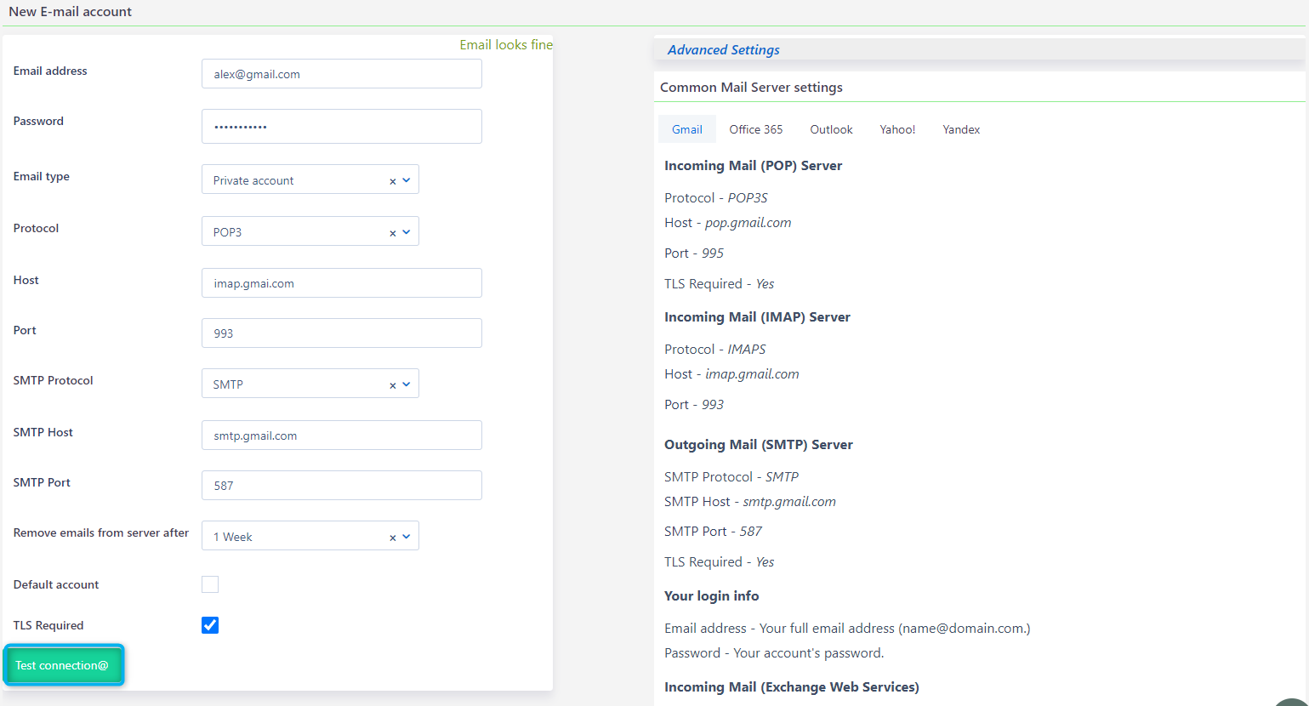Click the 'Incoming Mail (POP) Server' heading
The height and width of the screenshot is (706, 1309).
pos(754,166)
